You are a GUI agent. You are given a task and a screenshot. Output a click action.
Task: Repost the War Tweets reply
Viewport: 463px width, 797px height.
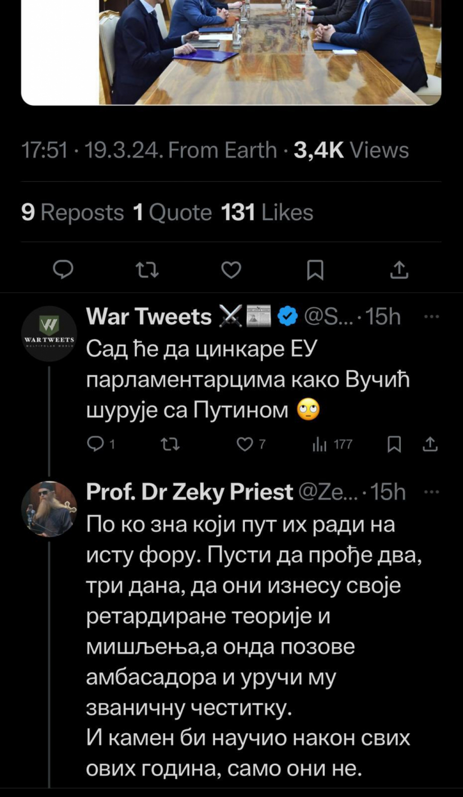point(170,444)
